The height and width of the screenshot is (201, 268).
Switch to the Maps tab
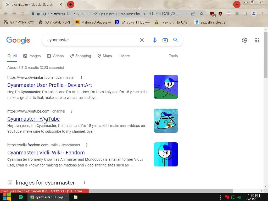105,56
